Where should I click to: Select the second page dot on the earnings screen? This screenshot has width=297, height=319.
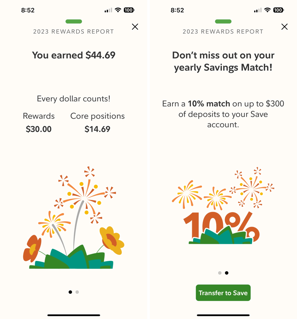tap(77, 292)
